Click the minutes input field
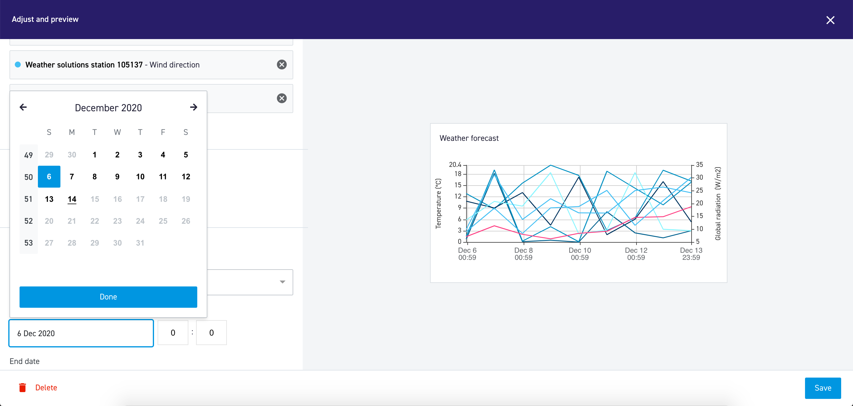 [211, 333]
